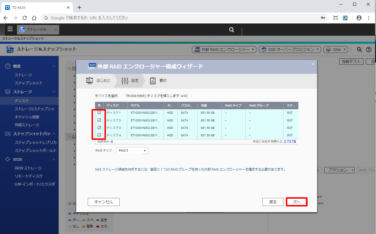Click the 戻る (Back) button
Screen dimensions: 376x234
[273, 202]
